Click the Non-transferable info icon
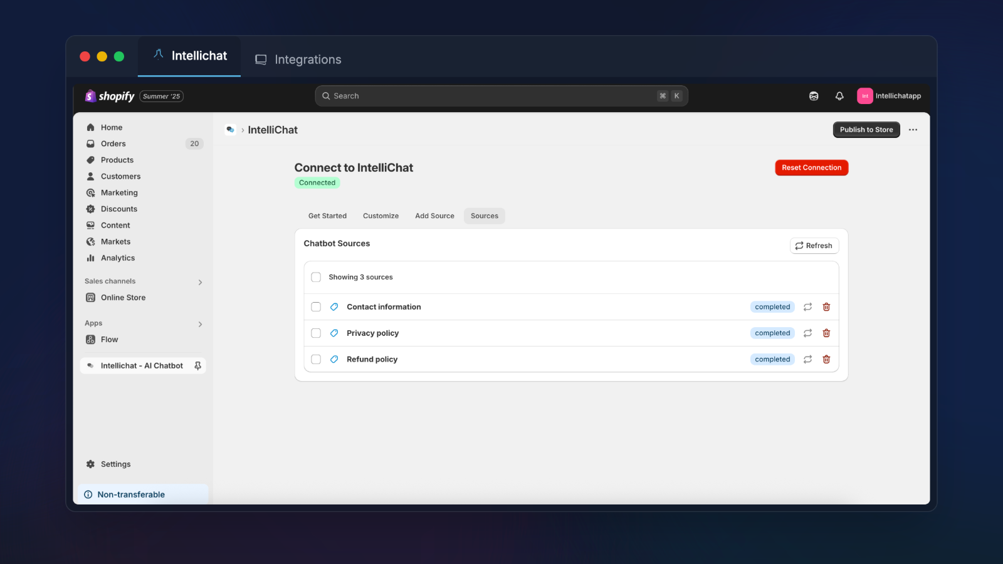This screenshot has height=564, width=1003. click(x=88, y=494)
